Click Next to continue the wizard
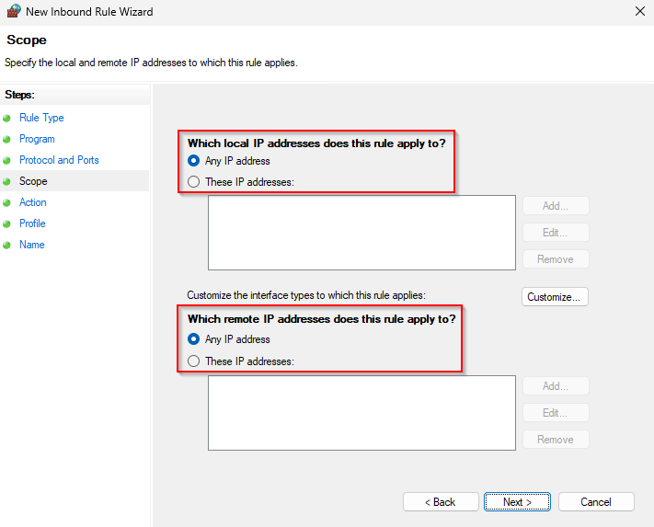This screenshot has width=654, height=527. coord(519,502)
